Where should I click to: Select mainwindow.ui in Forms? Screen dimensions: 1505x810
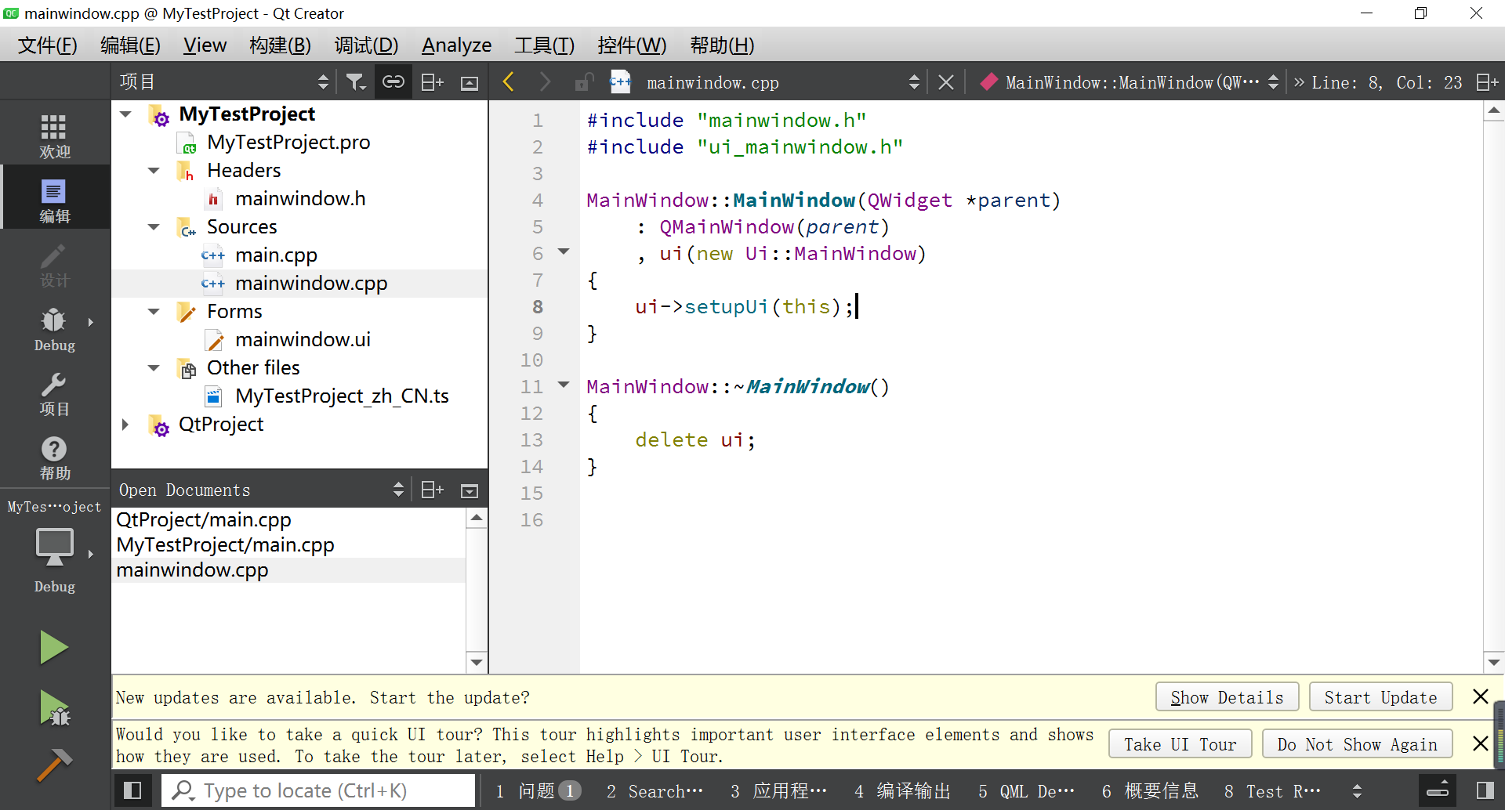click(303, 340)
